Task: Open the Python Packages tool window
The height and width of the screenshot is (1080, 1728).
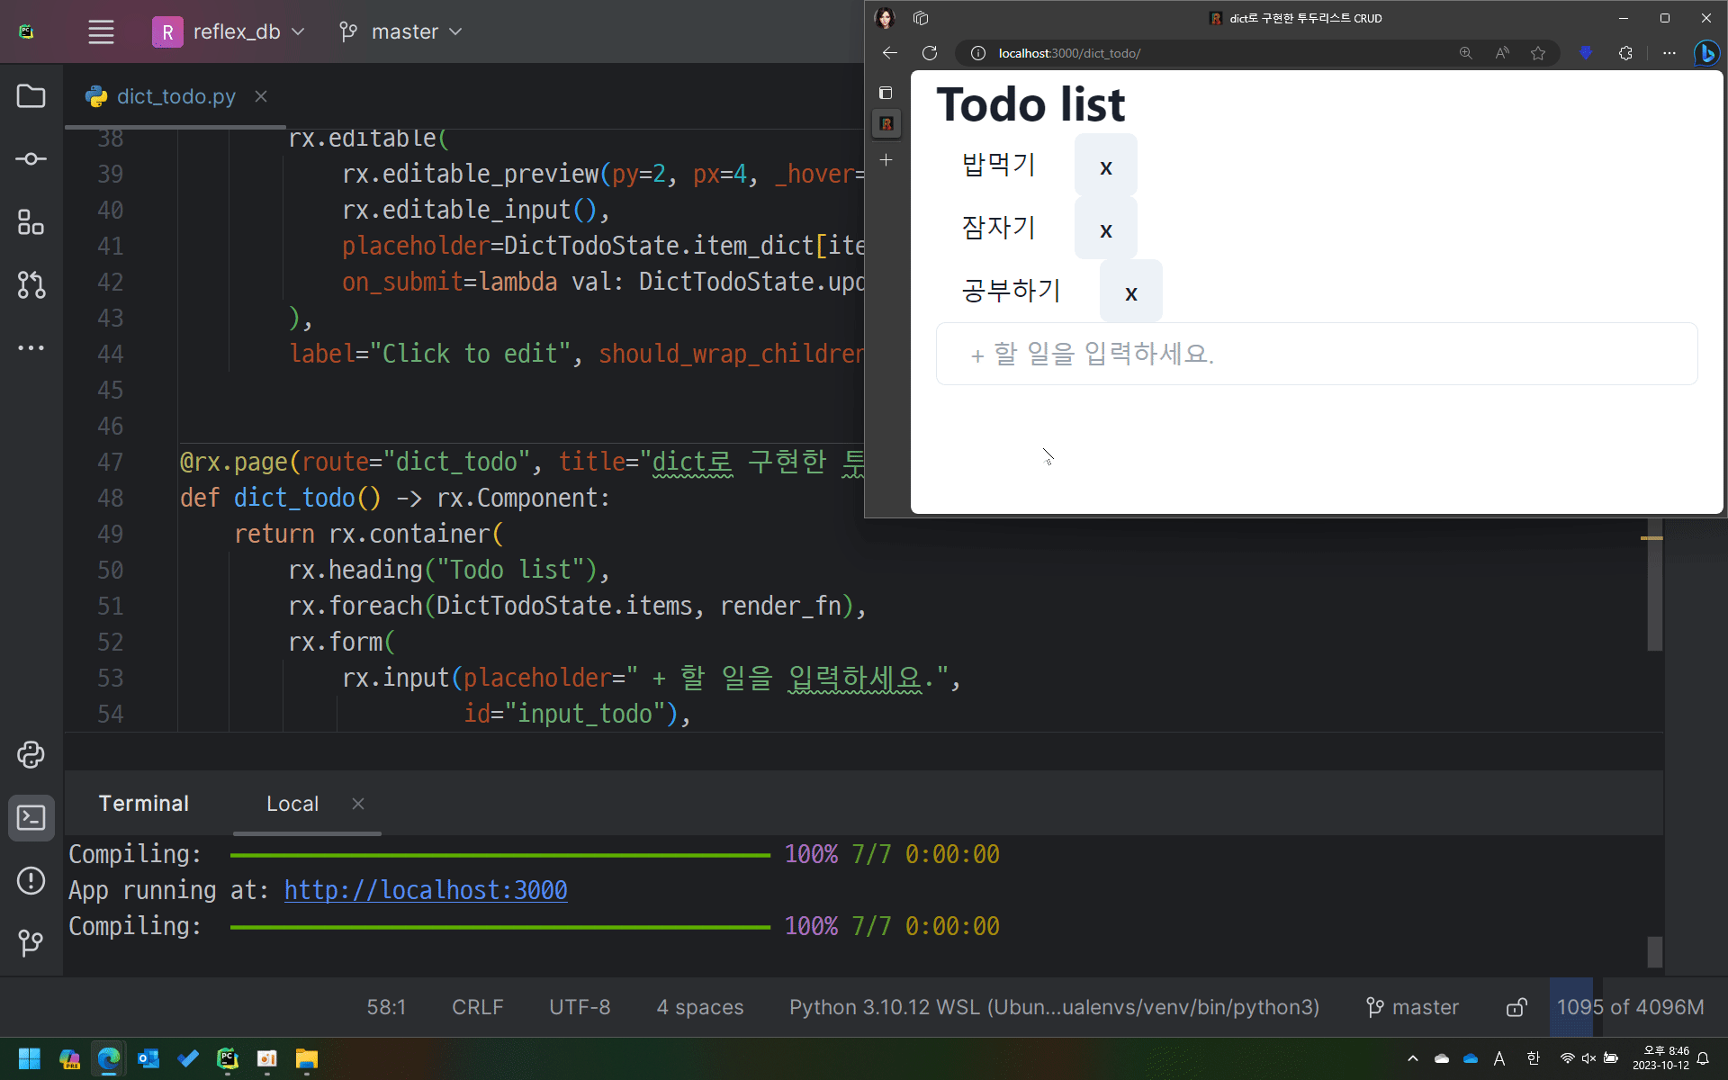Action: pos(31,755)
